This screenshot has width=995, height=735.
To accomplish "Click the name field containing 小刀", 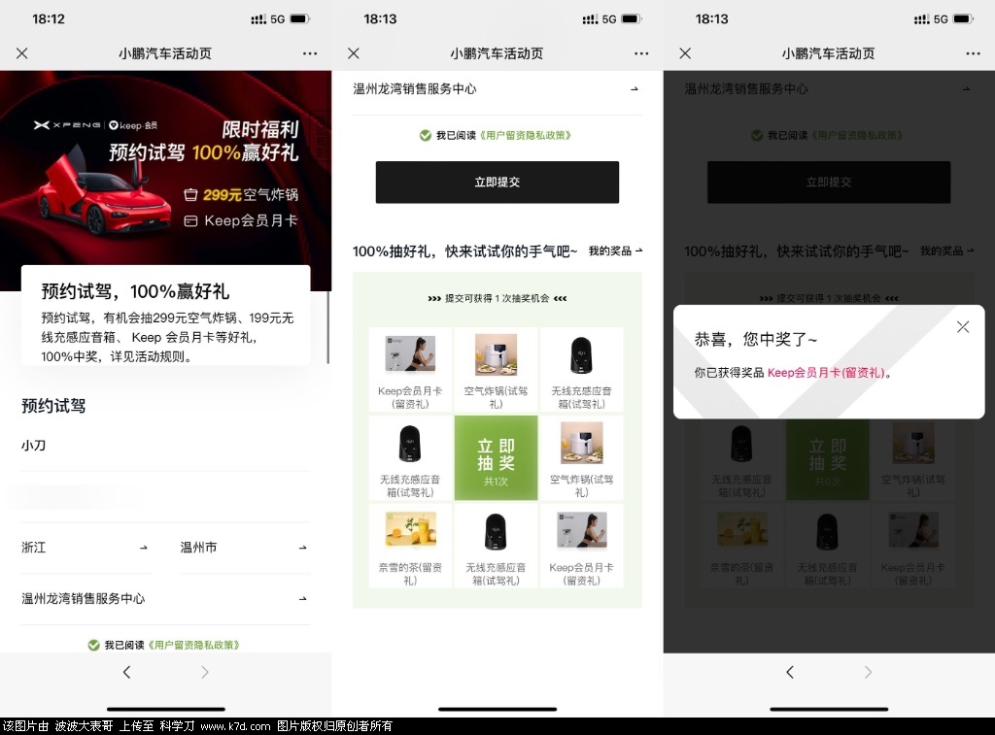I will 165,446.
